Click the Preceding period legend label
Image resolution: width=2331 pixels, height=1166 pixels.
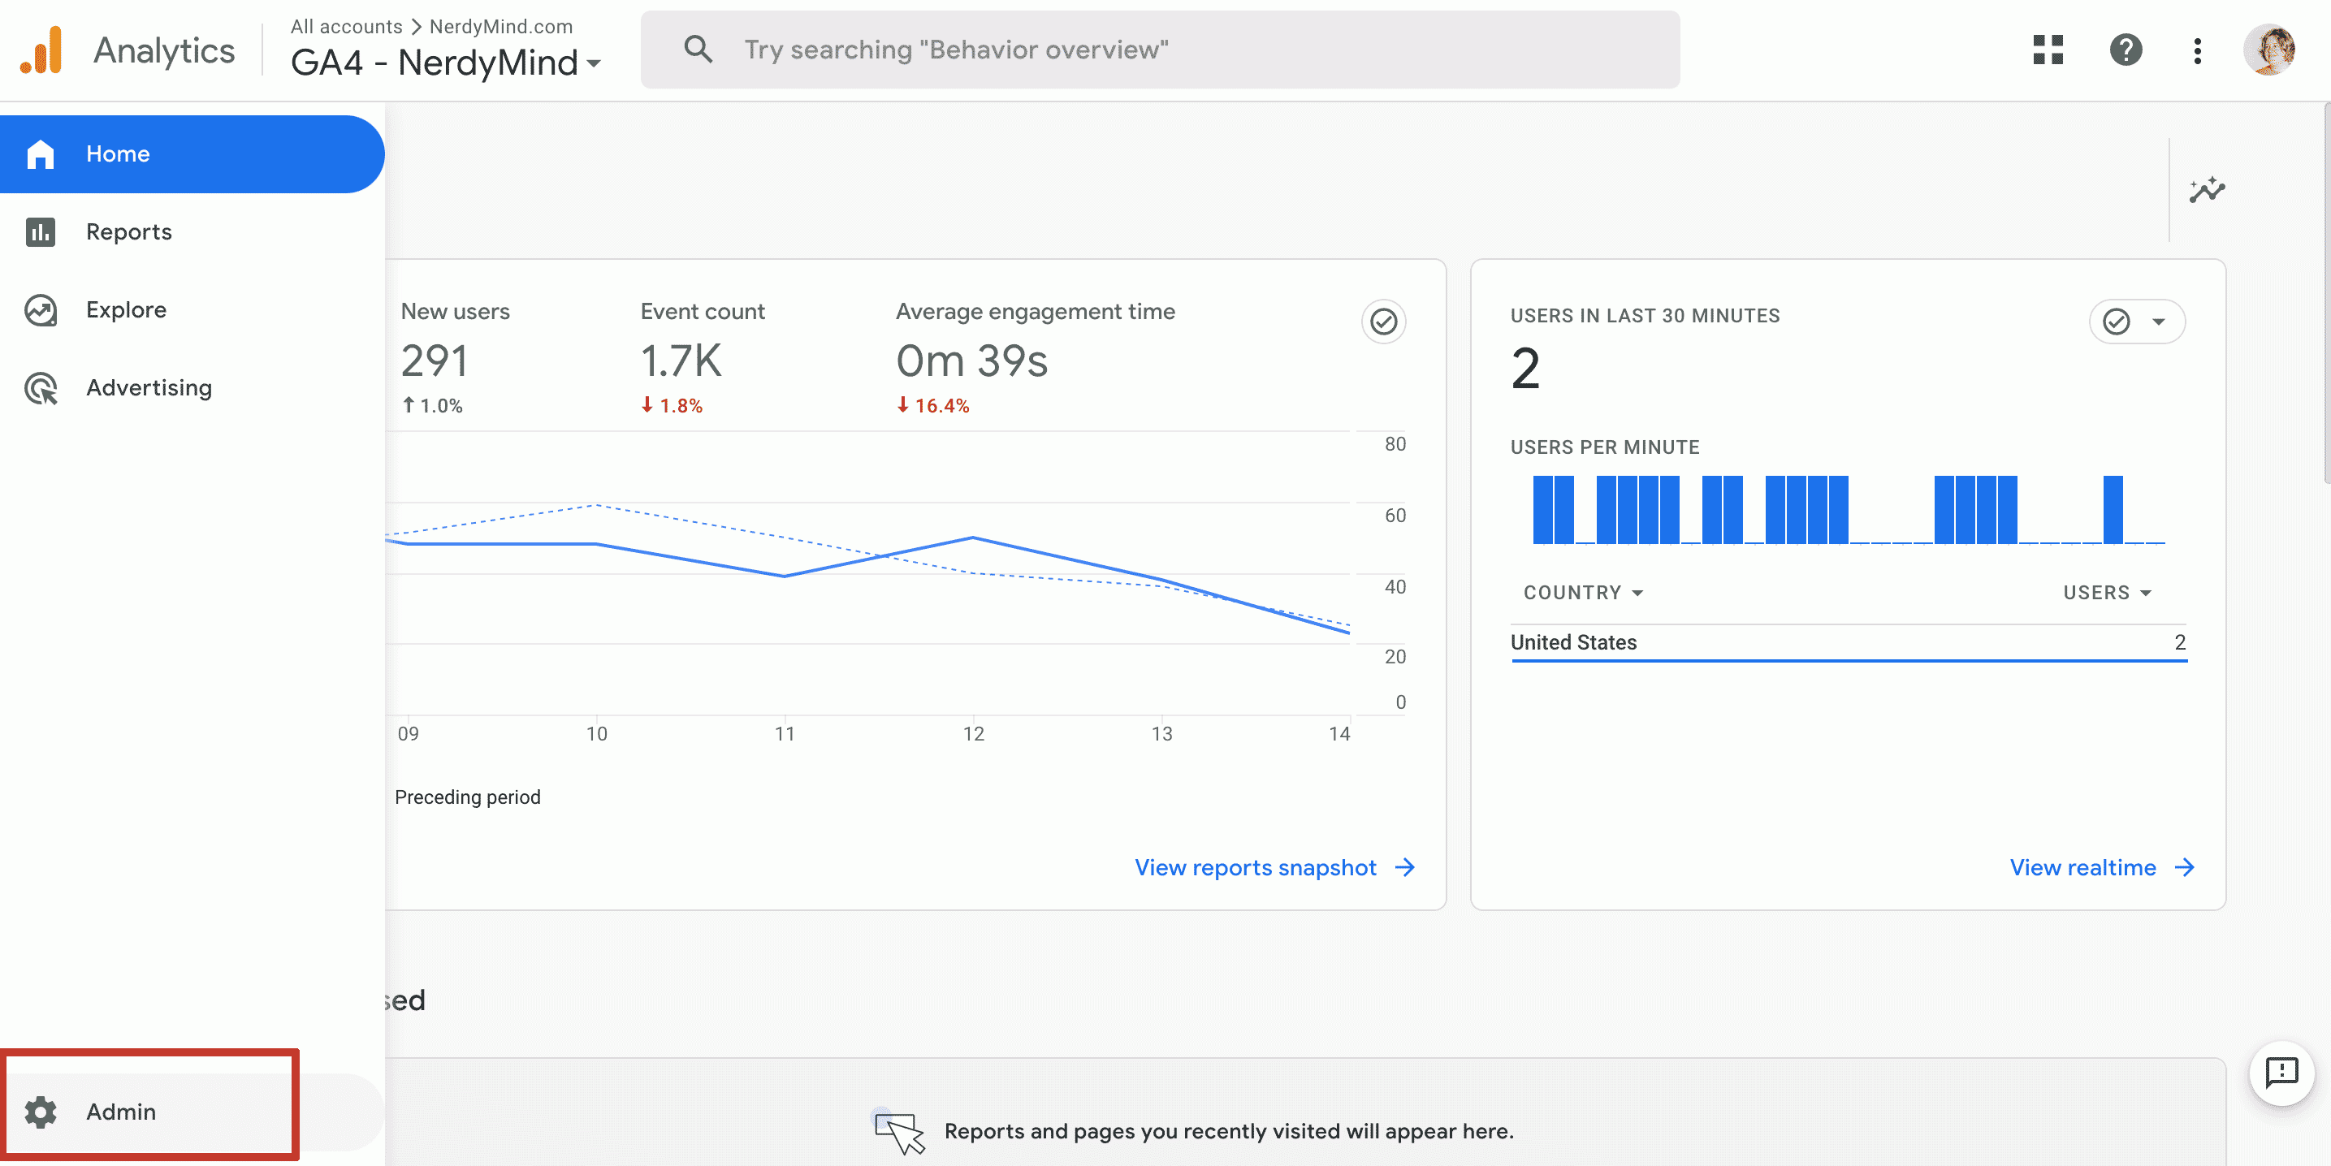[467, 797]
